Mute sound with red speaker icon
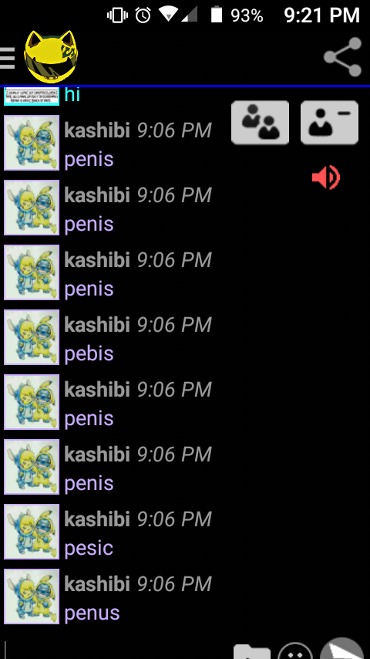Image resolution: width=370 pixels, height=659 pixels. (326, 177)
